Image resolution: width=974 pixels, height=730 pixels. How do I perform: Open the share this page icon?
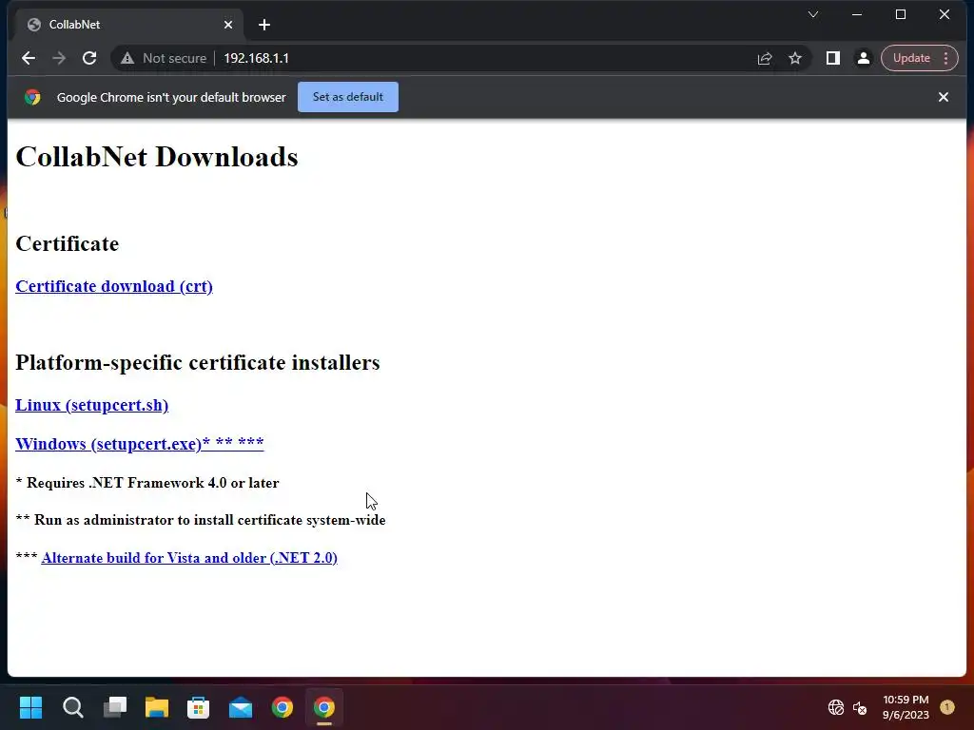point(765,58)
